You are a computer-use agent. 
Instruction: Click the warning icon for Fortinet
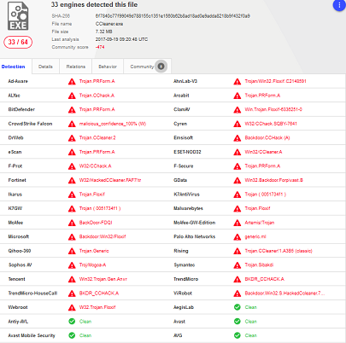pyautogui.click(x=72, y=181)
